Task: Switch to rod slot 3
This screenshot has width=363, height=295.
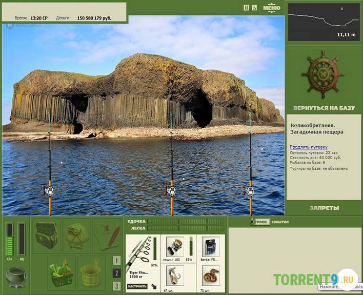Action: (116, 286)
